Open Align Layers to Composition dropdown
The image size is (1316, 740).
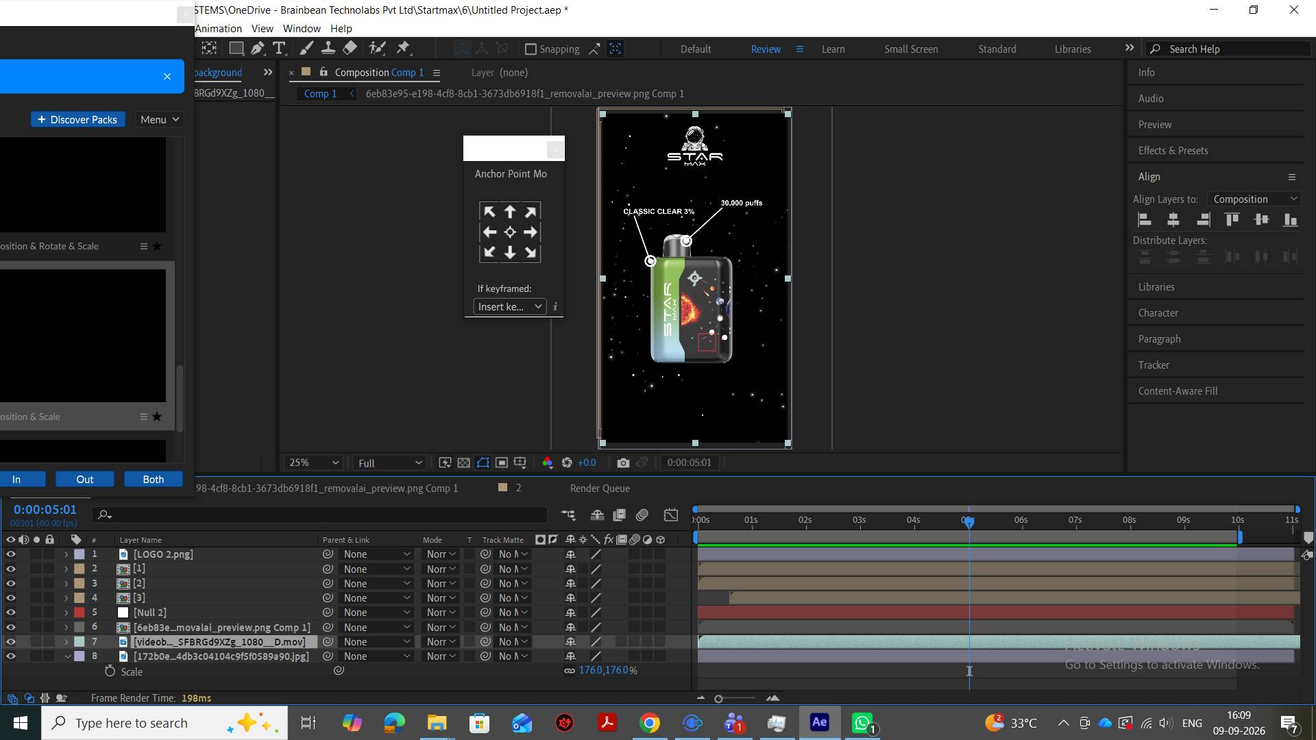[x=1254, y=199]
